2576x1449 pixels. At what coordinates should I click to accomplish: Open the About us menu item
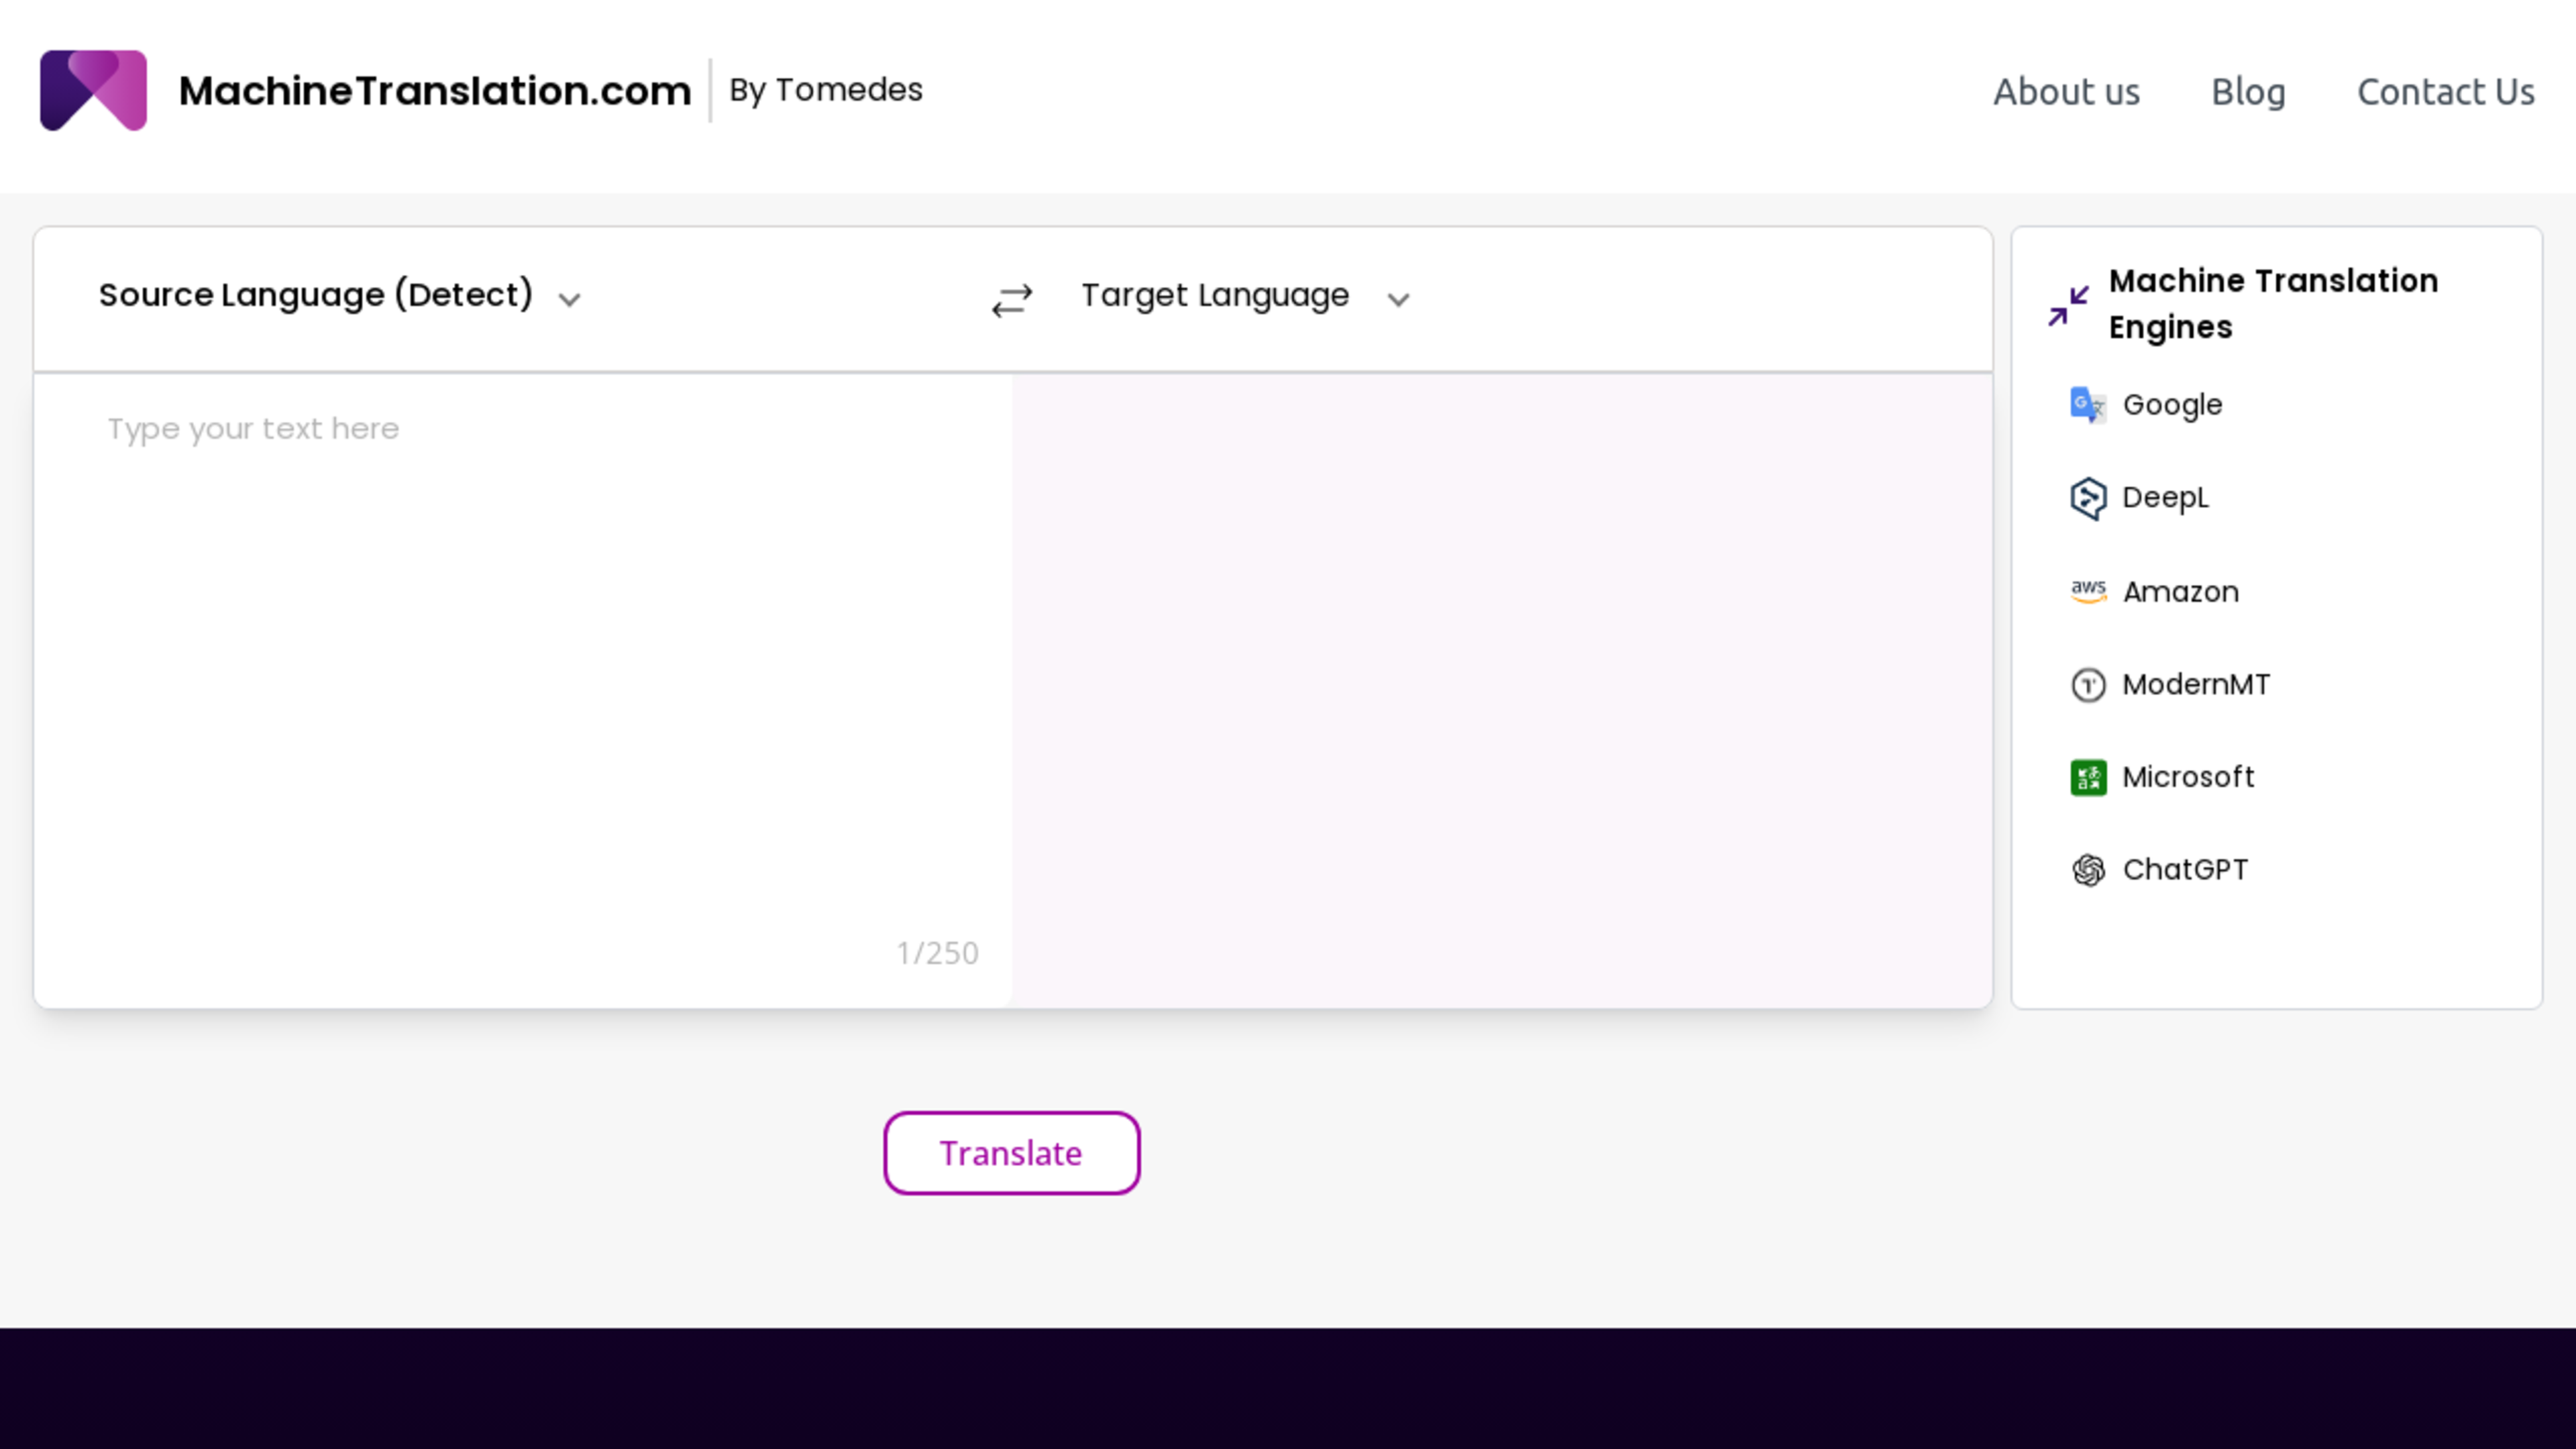[2066, 91]
